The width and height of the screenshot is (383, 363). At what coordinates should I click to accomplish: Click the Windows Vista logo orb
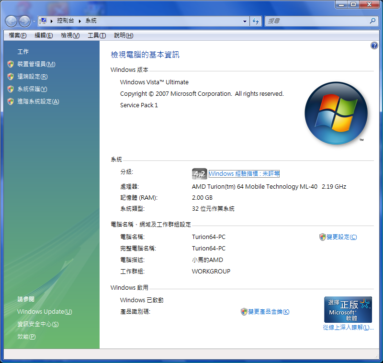[336, 113]
